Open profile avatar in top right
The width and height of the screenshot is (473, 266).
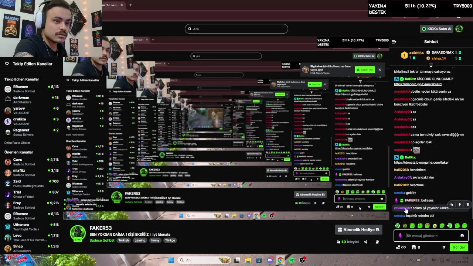click(459, 28)
